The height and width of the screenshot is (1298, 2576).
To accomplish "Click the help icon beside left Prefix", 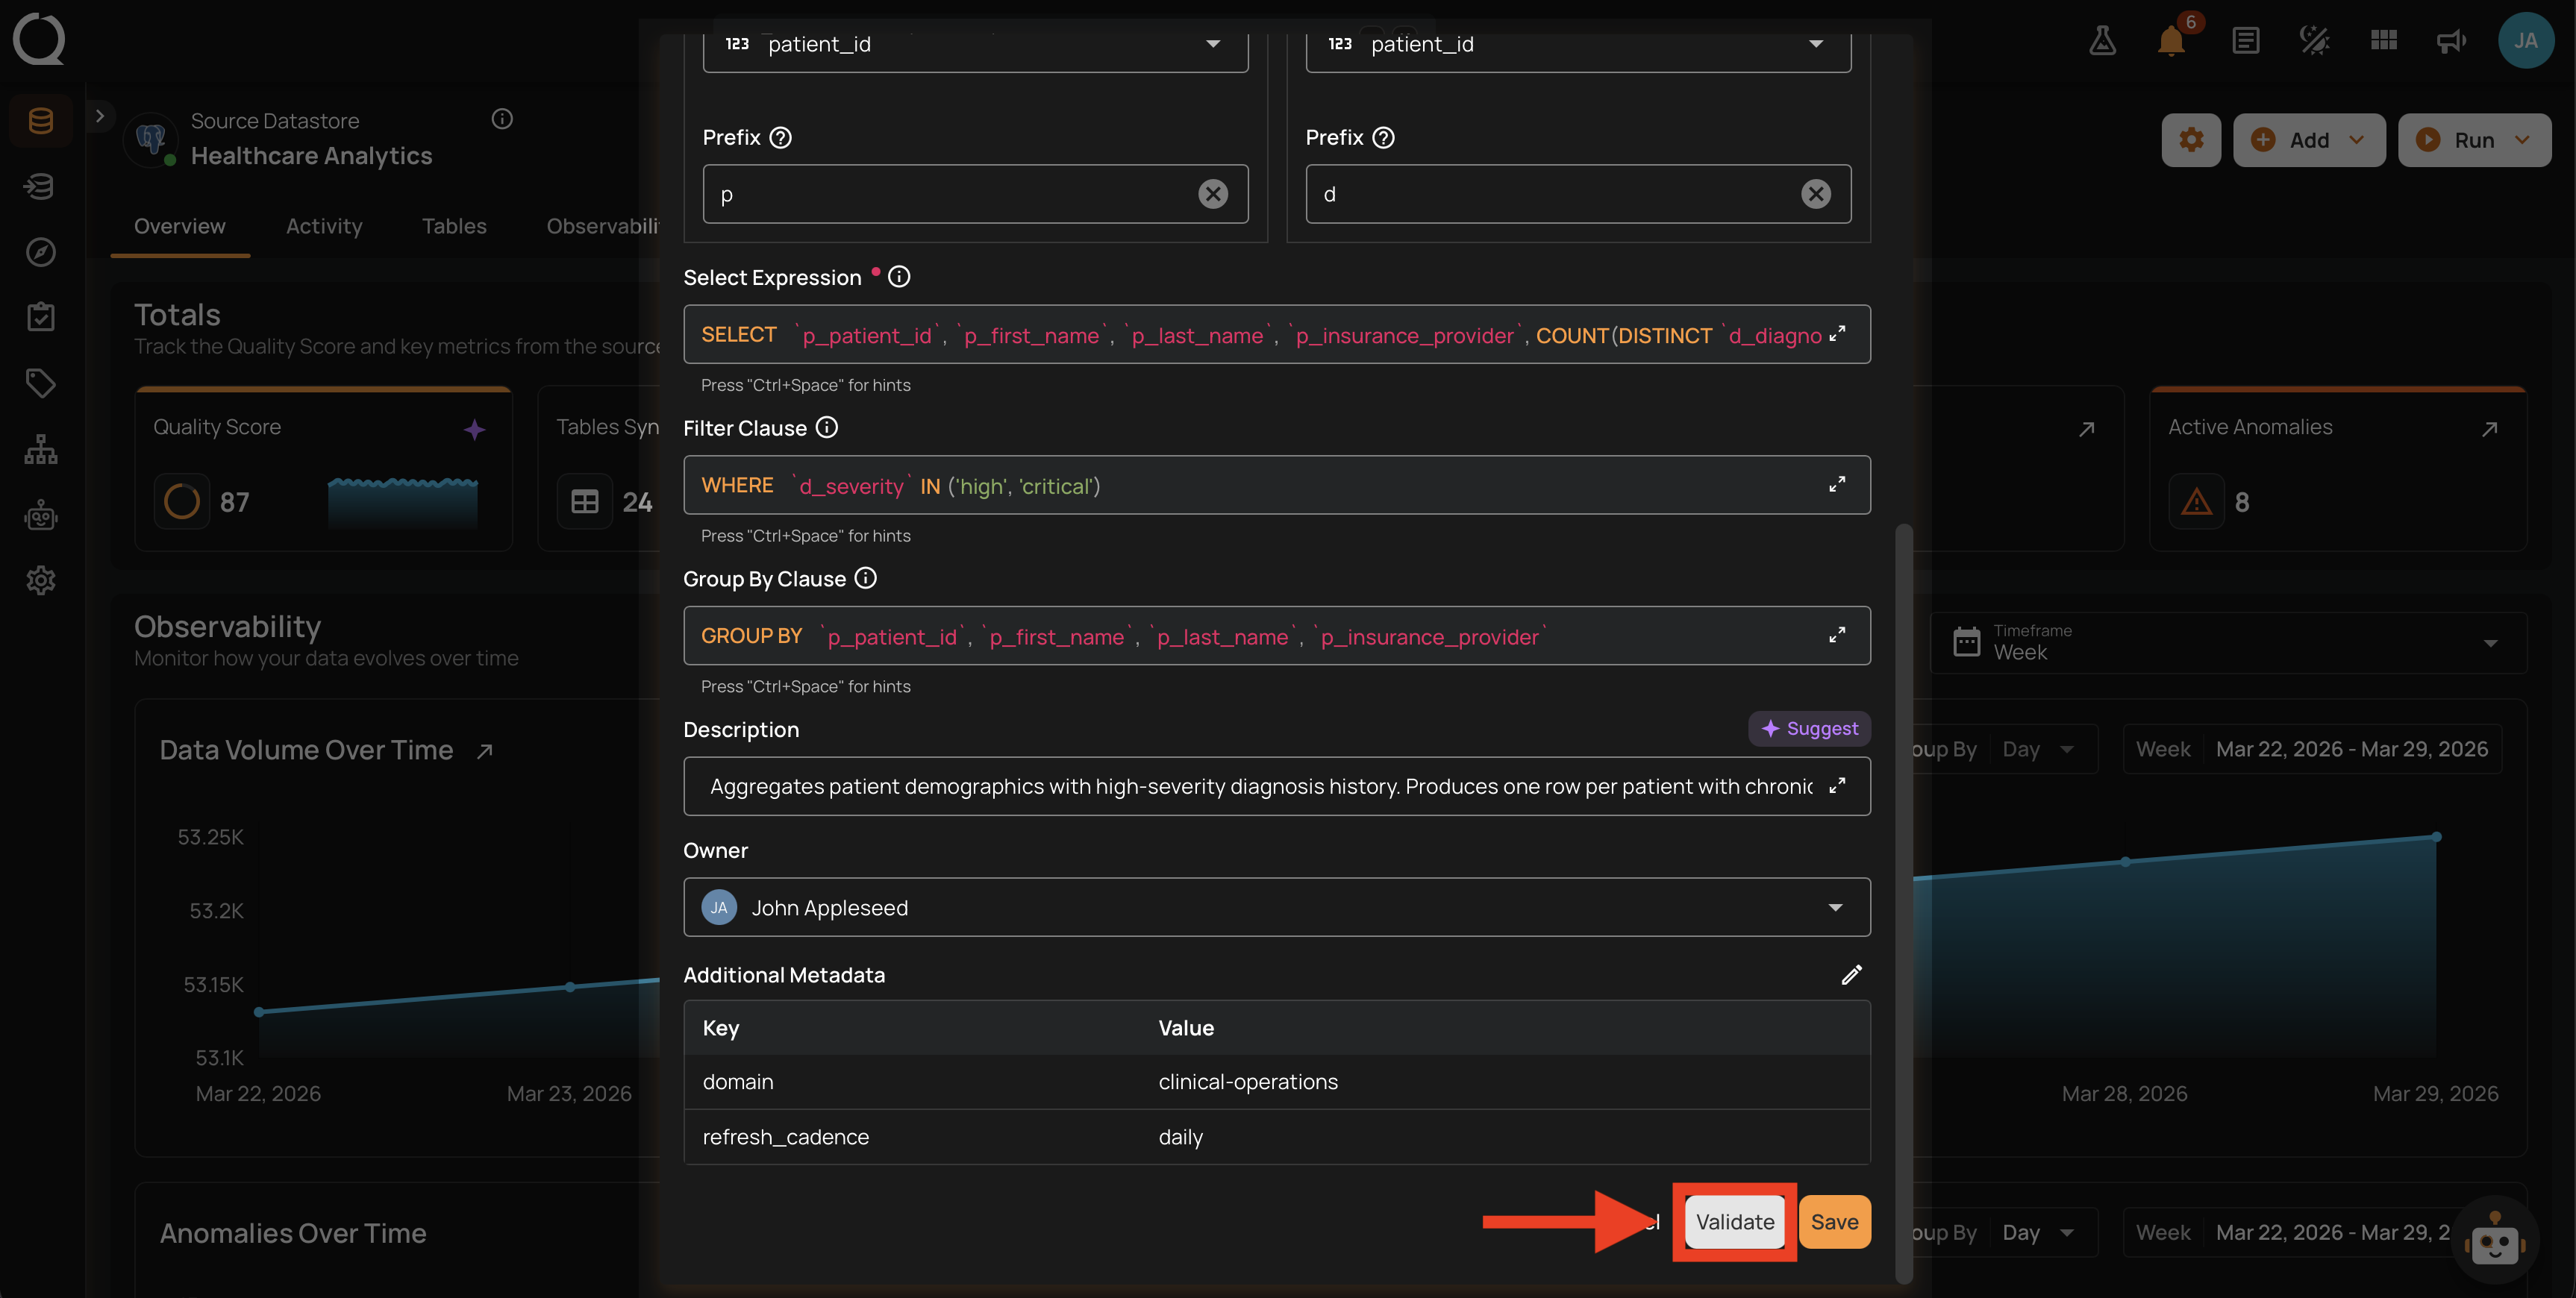I will tap(781, 138).
